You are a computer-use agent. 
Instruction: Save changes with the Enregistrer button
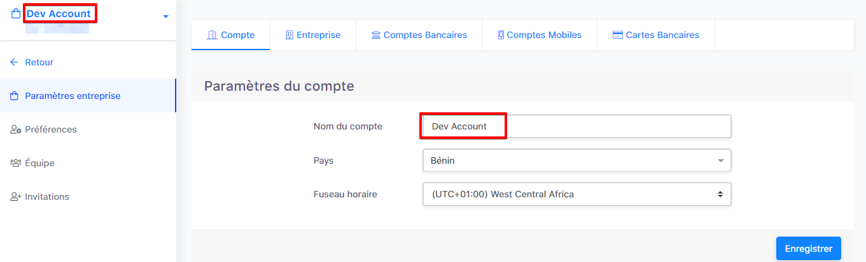point(809,249)
